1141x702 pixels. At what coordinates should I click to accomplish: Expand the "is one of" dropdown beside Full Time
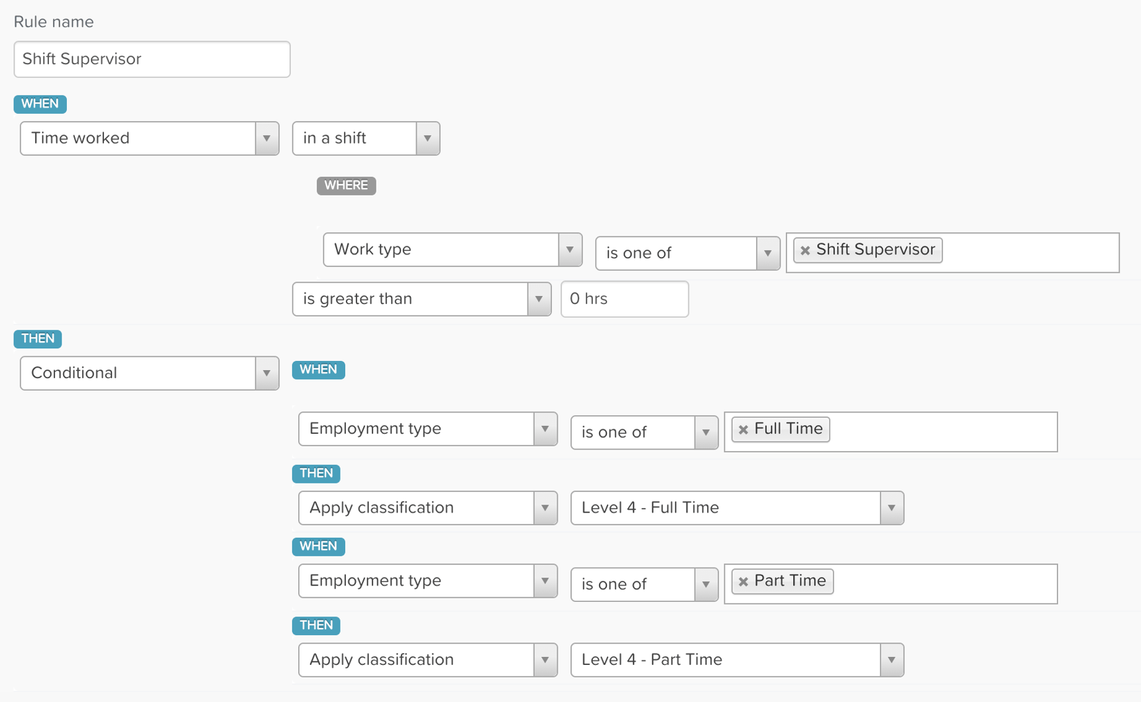point(705,432)
